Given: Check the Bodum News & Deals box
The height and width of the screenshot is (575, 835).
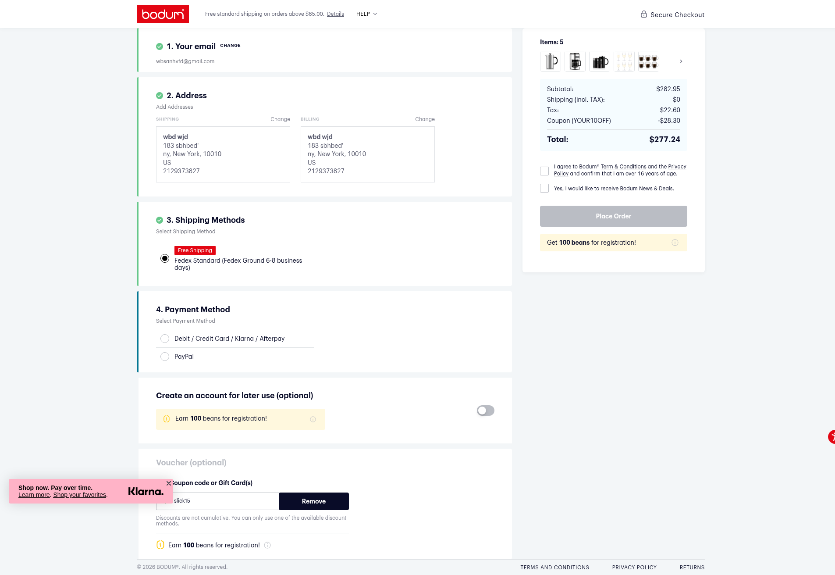Looking at the screenshot, I should click(544, 188).
